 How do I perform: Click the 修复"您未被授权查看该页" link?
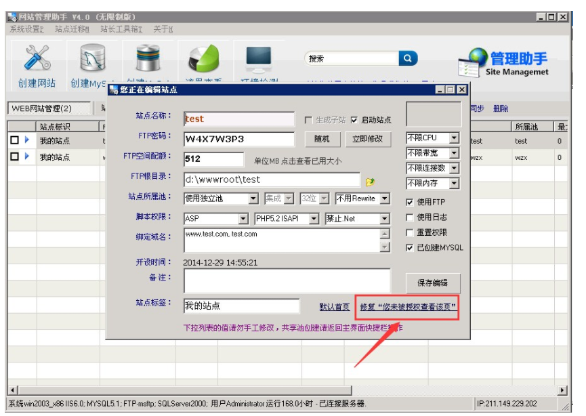(407, 307)
